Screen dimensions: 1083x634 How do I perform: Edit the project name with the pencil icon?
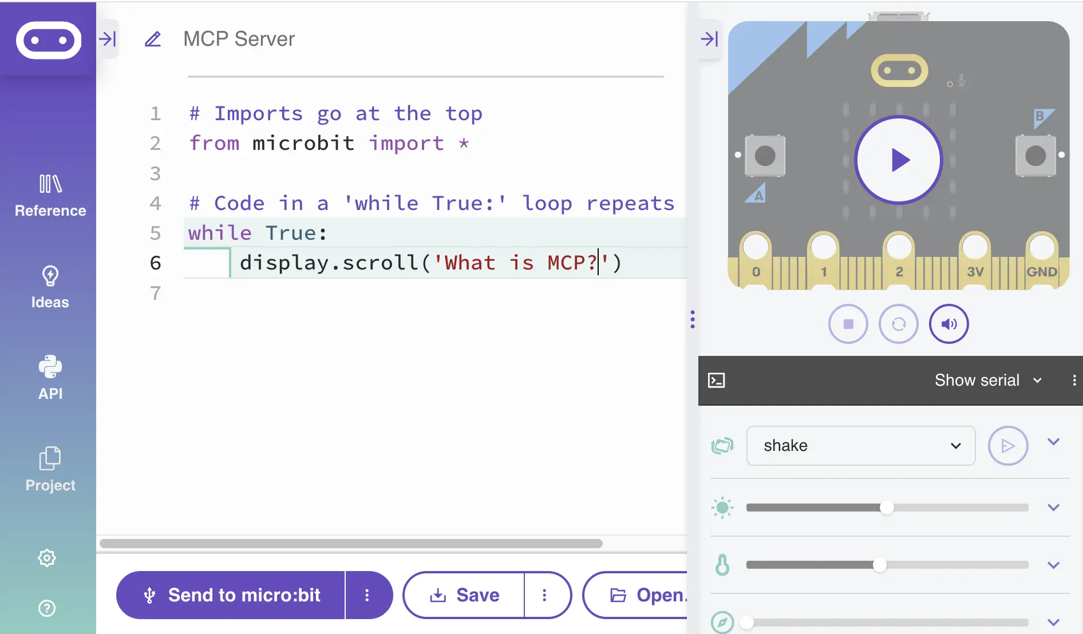(153, 39)
